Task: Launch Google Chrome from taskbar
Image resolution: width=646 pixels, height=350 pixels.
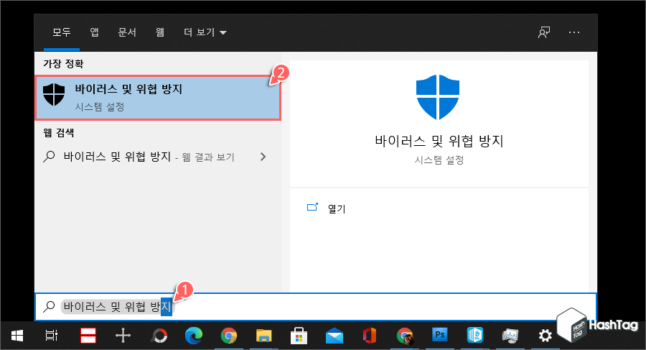Action: click(229, 336)
